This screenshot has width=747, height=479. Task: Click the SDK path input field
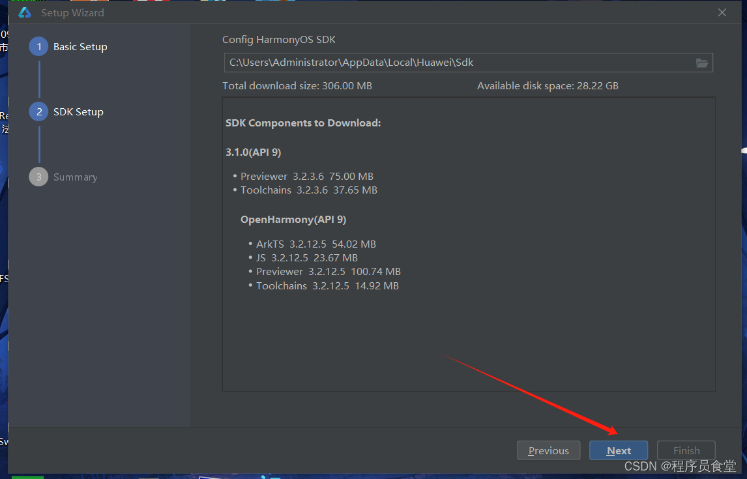[x=468, y=63]
